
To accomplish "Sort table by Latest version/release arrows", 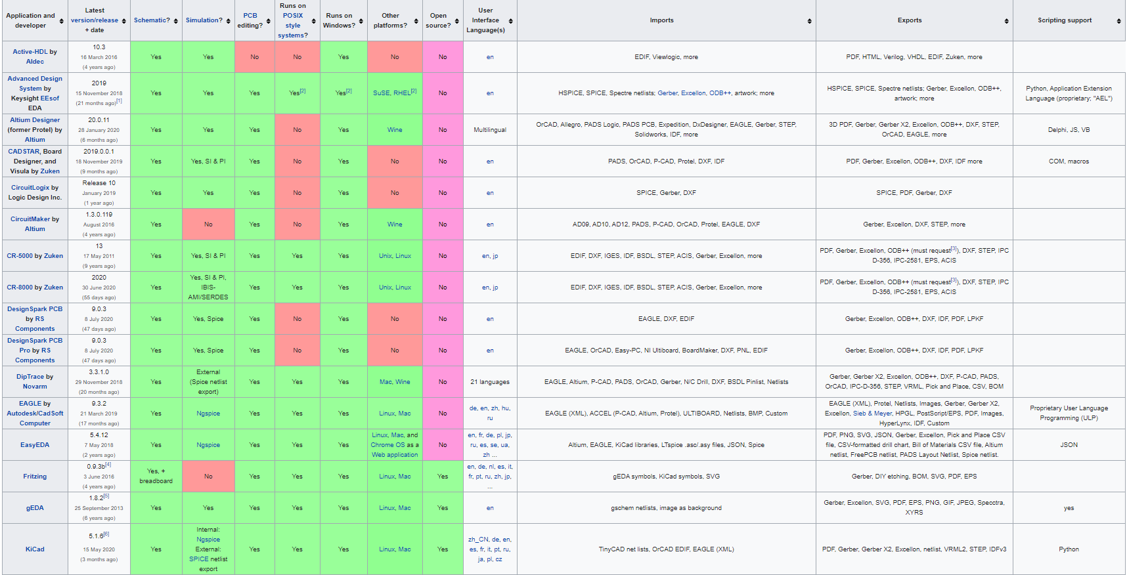I will point(124,21).
